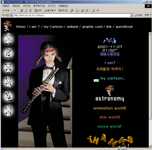This screenshot has width=152, height=150.
Task: Click the 001974 visitor counter
Action: point(110,54)
